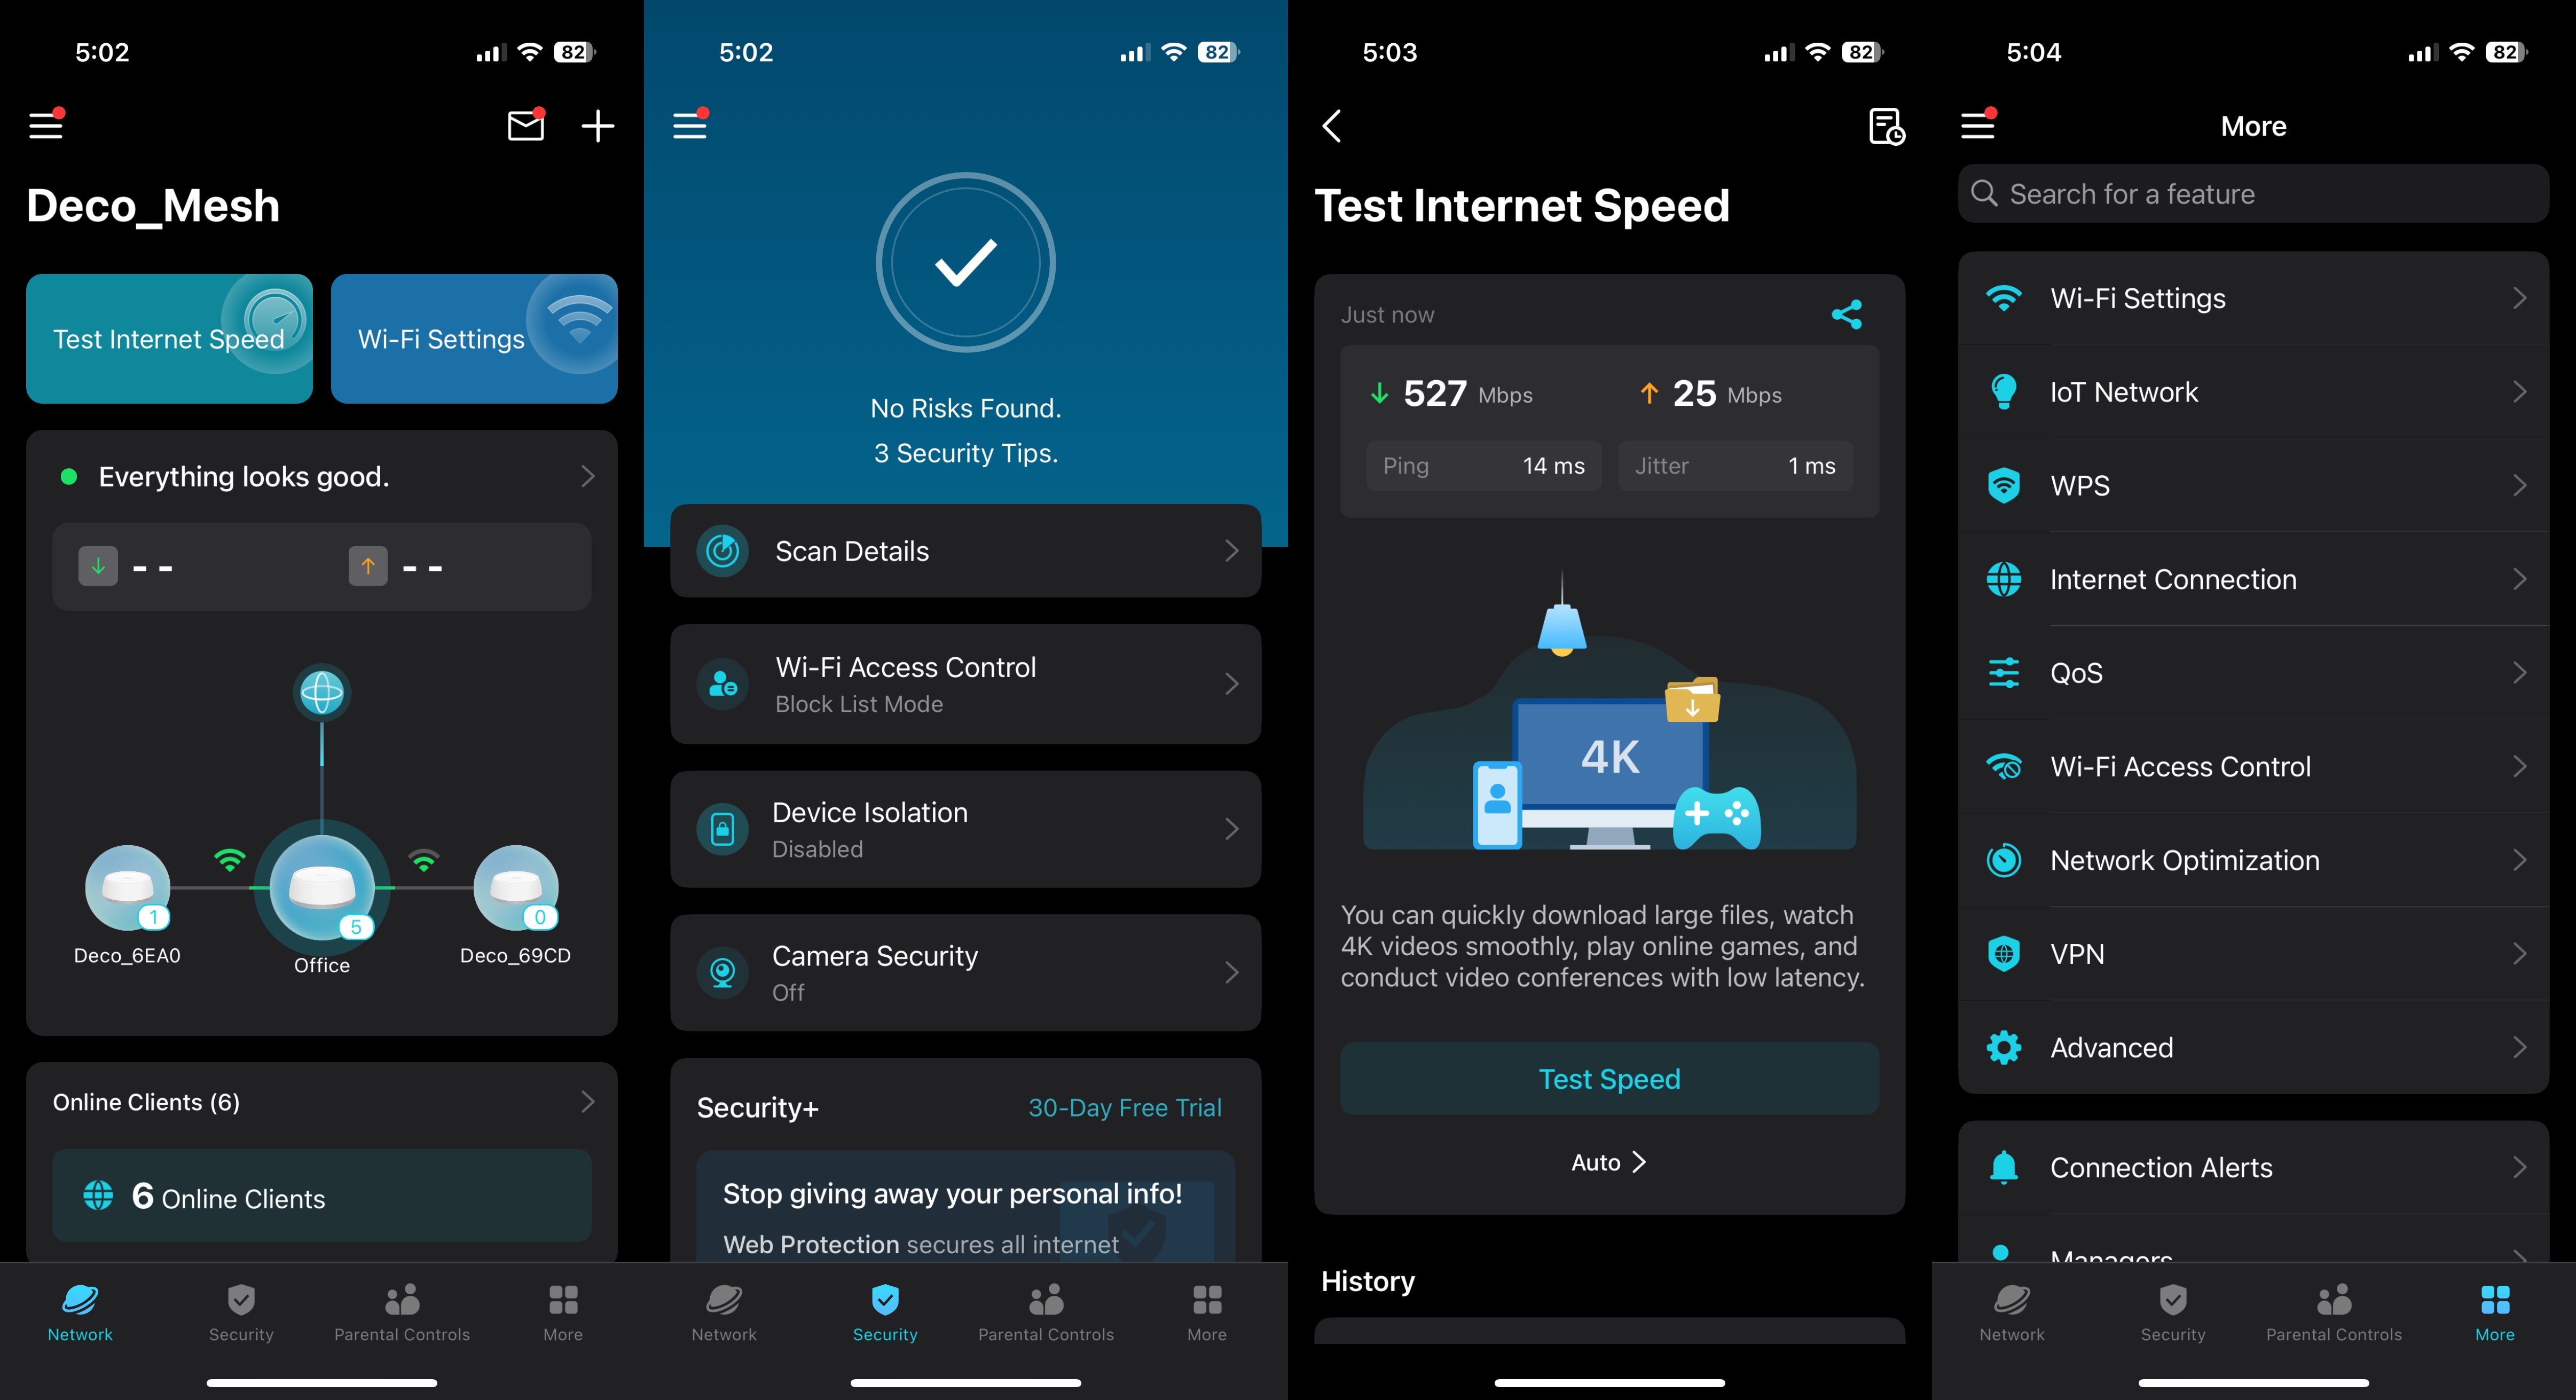Tap the QoS icon
Screen dimensions: 2576x1400
[x=2005, y=672]
